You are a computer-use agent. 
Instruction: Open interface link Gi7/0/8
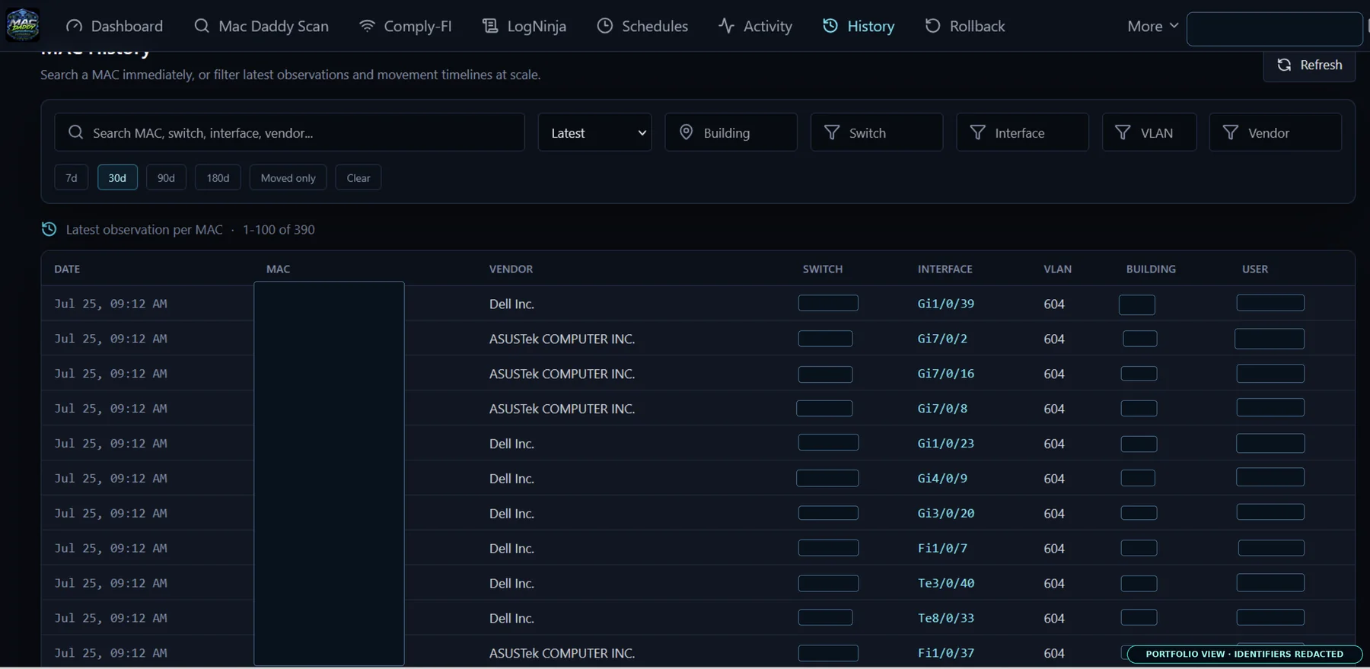[942, 409]
